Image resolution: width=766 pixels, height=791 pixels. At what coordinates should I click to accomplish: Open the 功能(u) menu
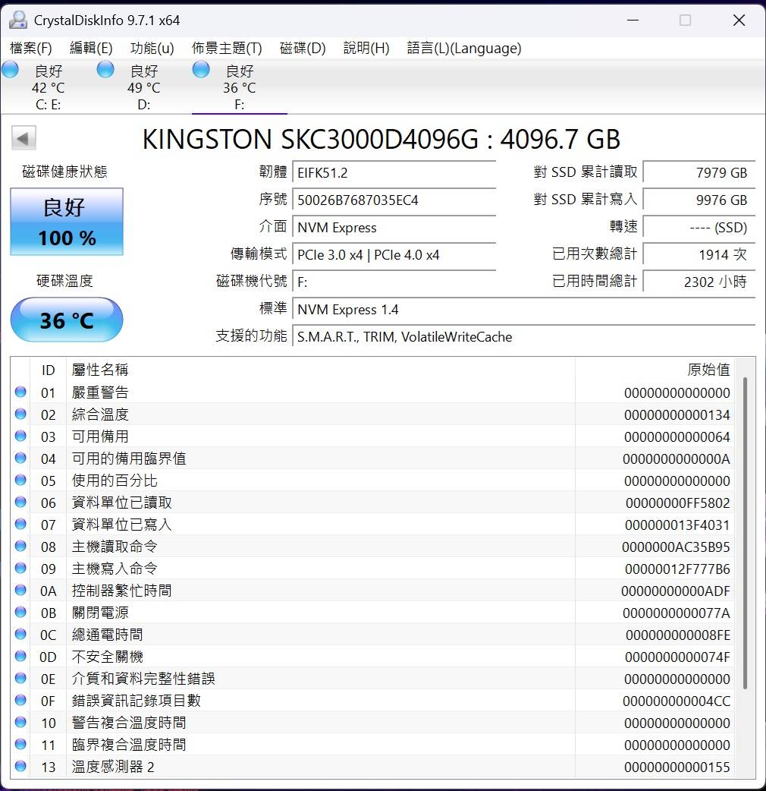click(152, 49)
